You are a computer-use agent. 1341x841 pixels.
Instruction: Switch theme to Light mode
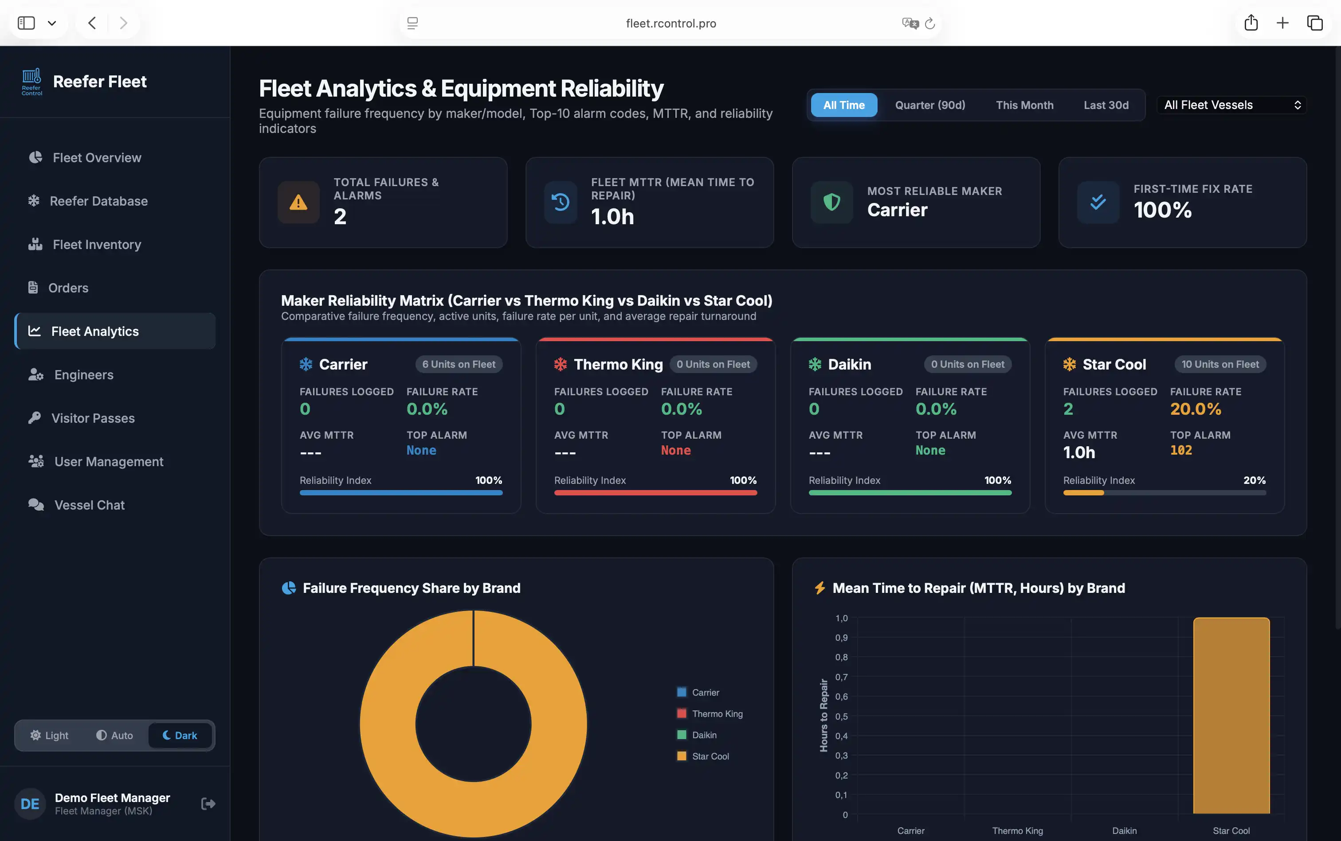tap(49, 735)
